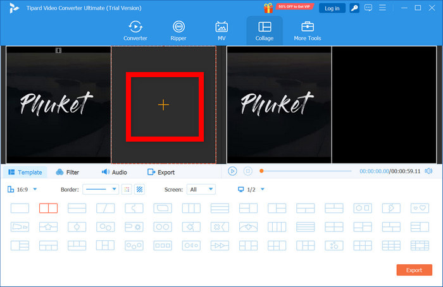Viewport: 443px width, 287px height.
Task: Click the border color swatch icon
Action: click(127, 189)
